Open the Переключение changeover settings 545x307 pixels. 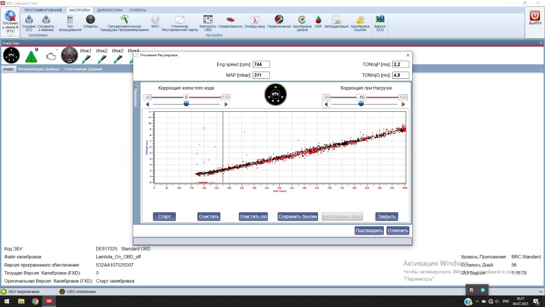click(279, 21)
